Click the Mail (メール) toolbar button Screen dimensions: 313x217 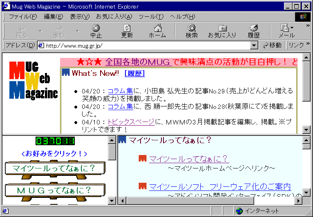tap(287, 31)
